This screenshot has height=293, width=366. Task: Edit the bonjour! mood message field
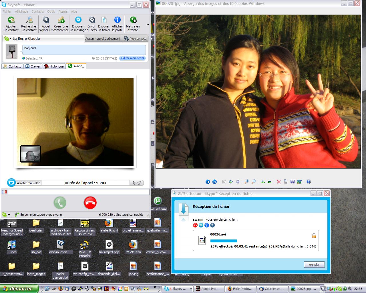[84, 49]
